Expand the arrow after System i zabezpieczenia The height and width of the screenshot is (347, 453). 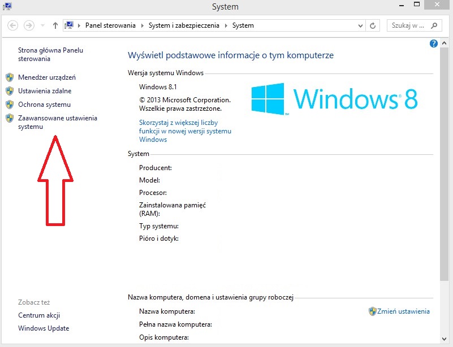(226, 25)
